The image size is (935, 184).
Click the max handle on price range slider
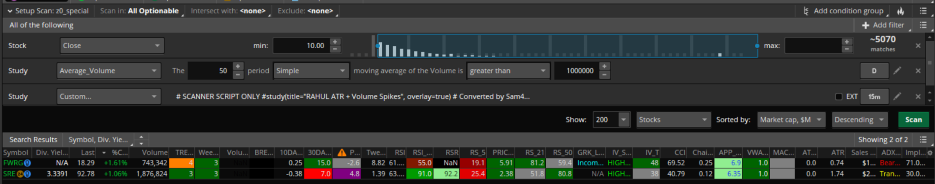click(x=757, y=46)
